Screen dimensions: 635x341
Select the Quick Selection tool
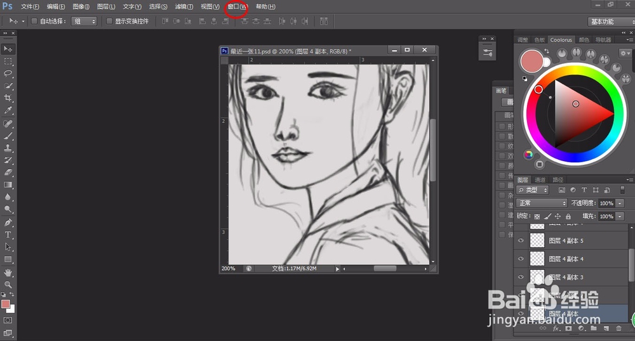[8, 86]
